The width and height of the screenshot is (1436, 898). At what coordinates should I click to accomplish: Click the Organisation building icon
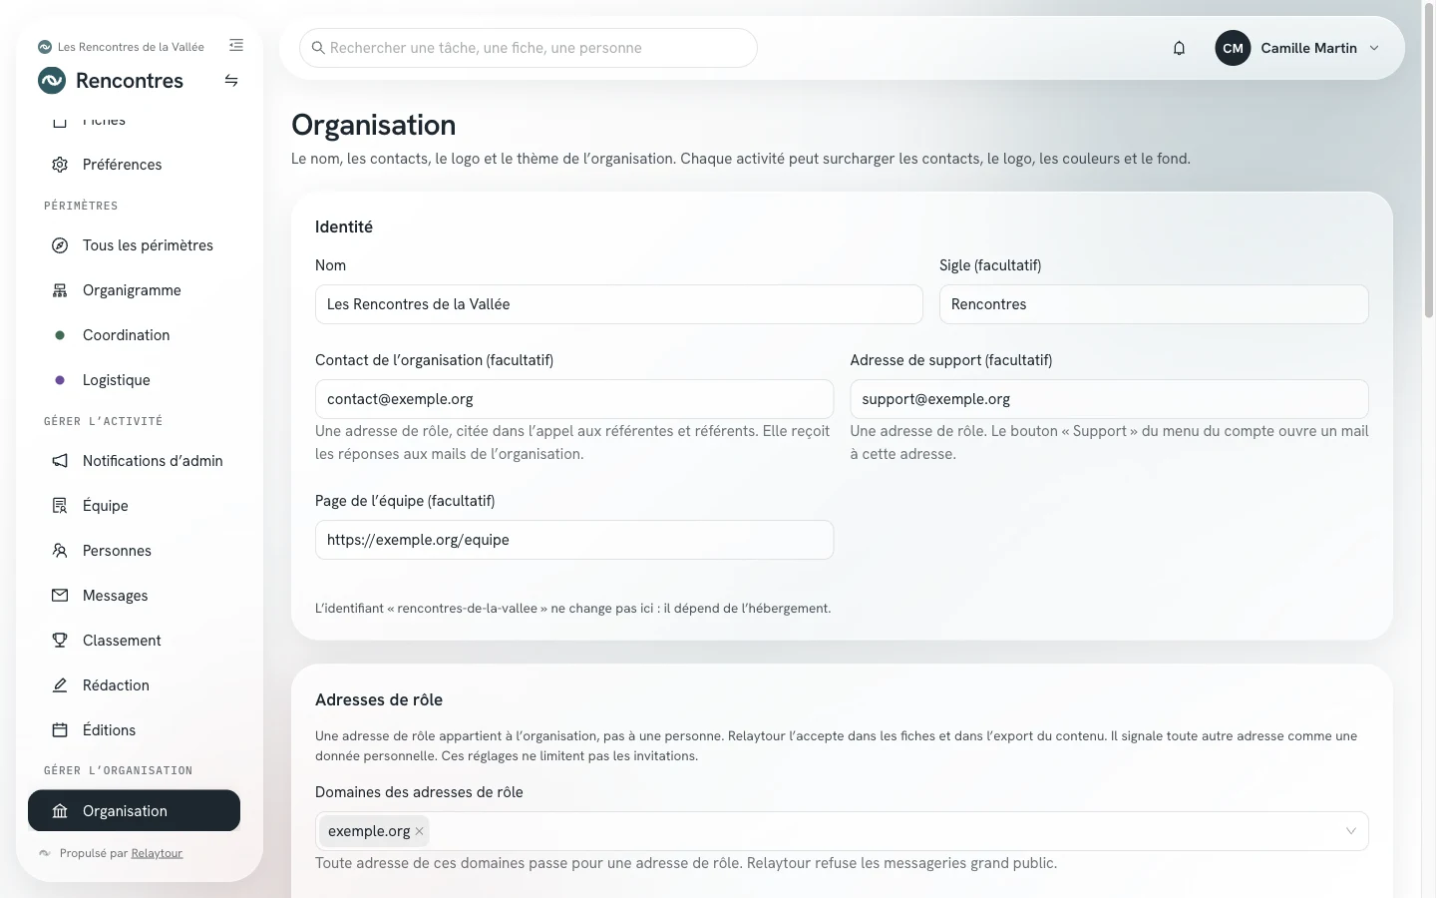click(x=60, y=811)
